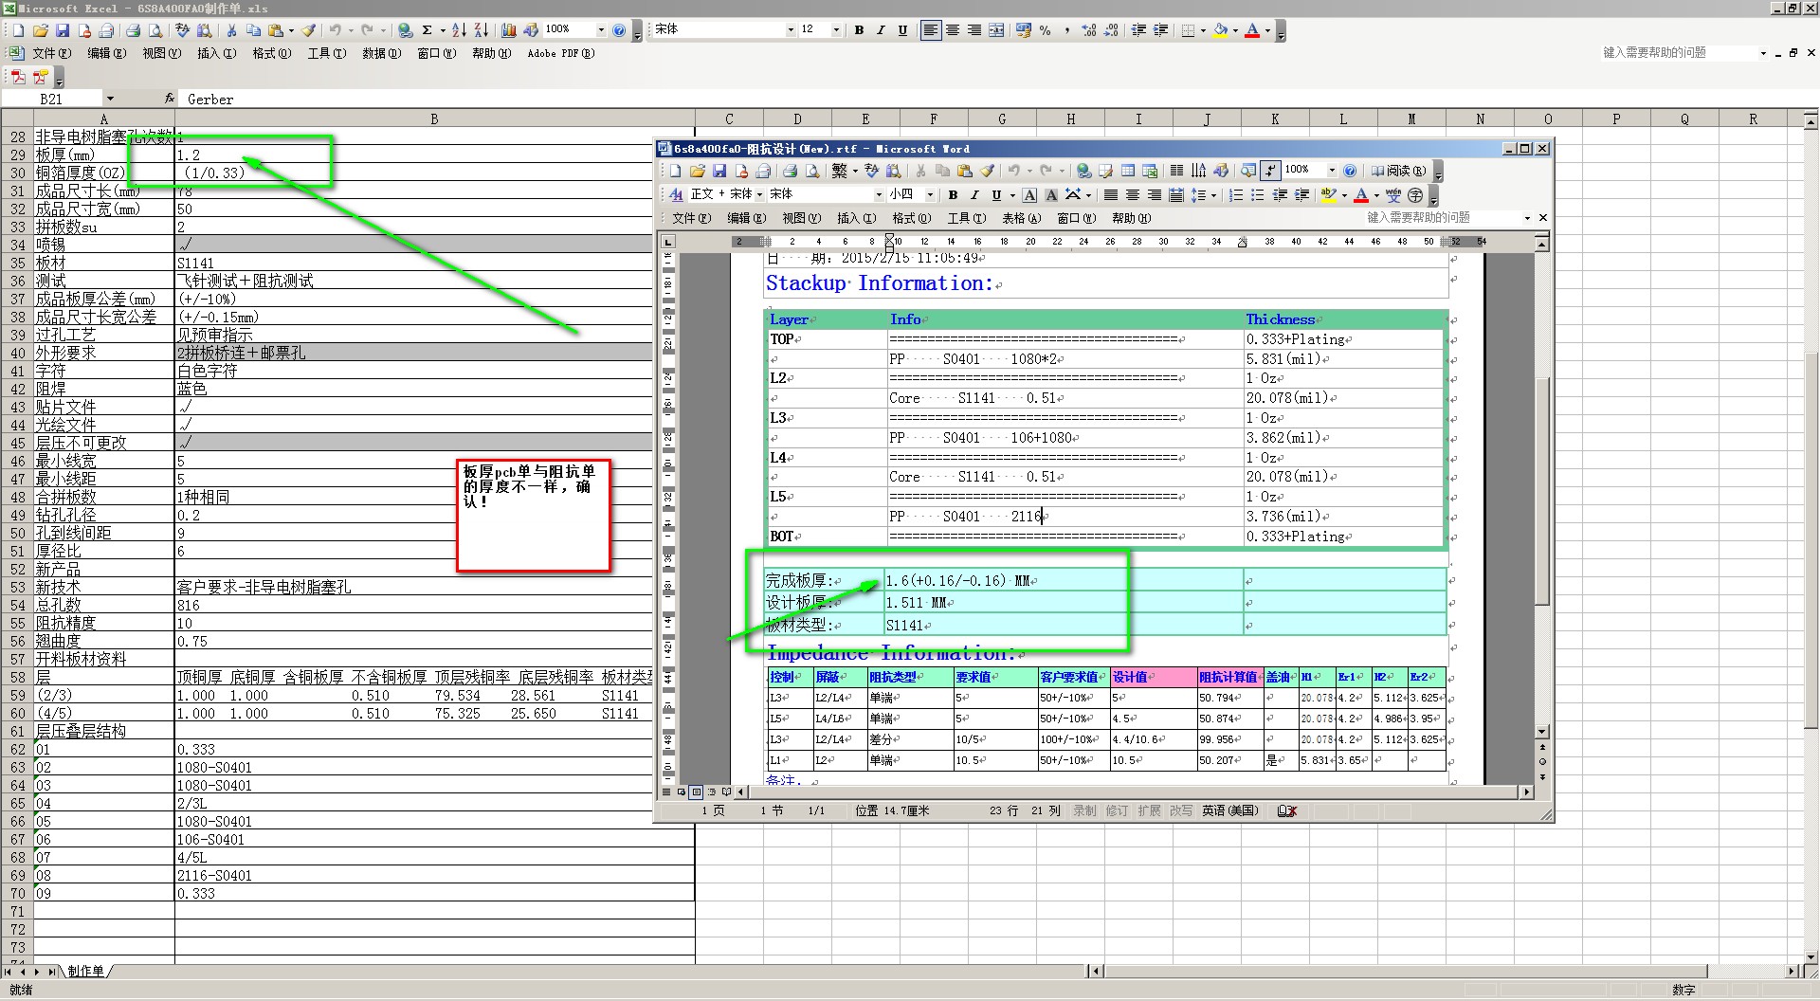Click Word's yellow Highlight color button

(x=1329, y=194)
